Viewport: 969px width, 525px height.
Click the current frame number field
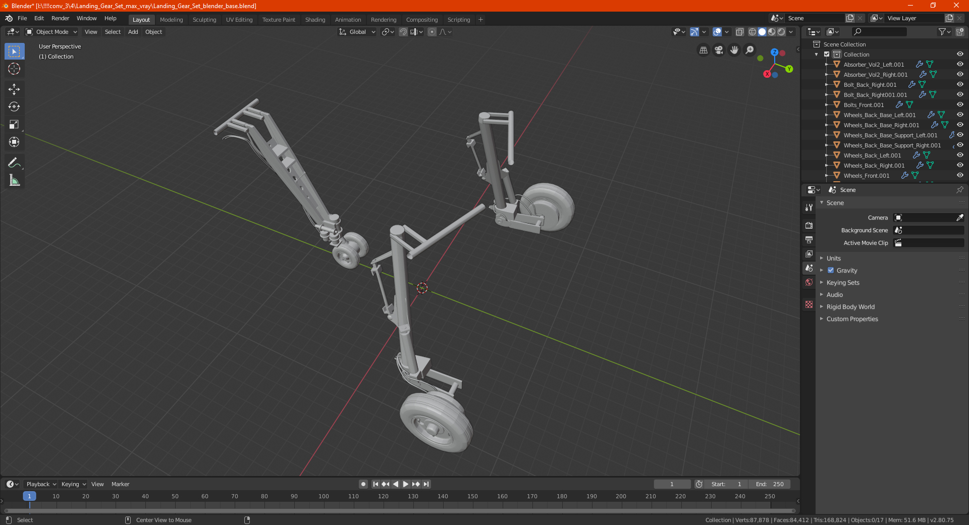672,484
